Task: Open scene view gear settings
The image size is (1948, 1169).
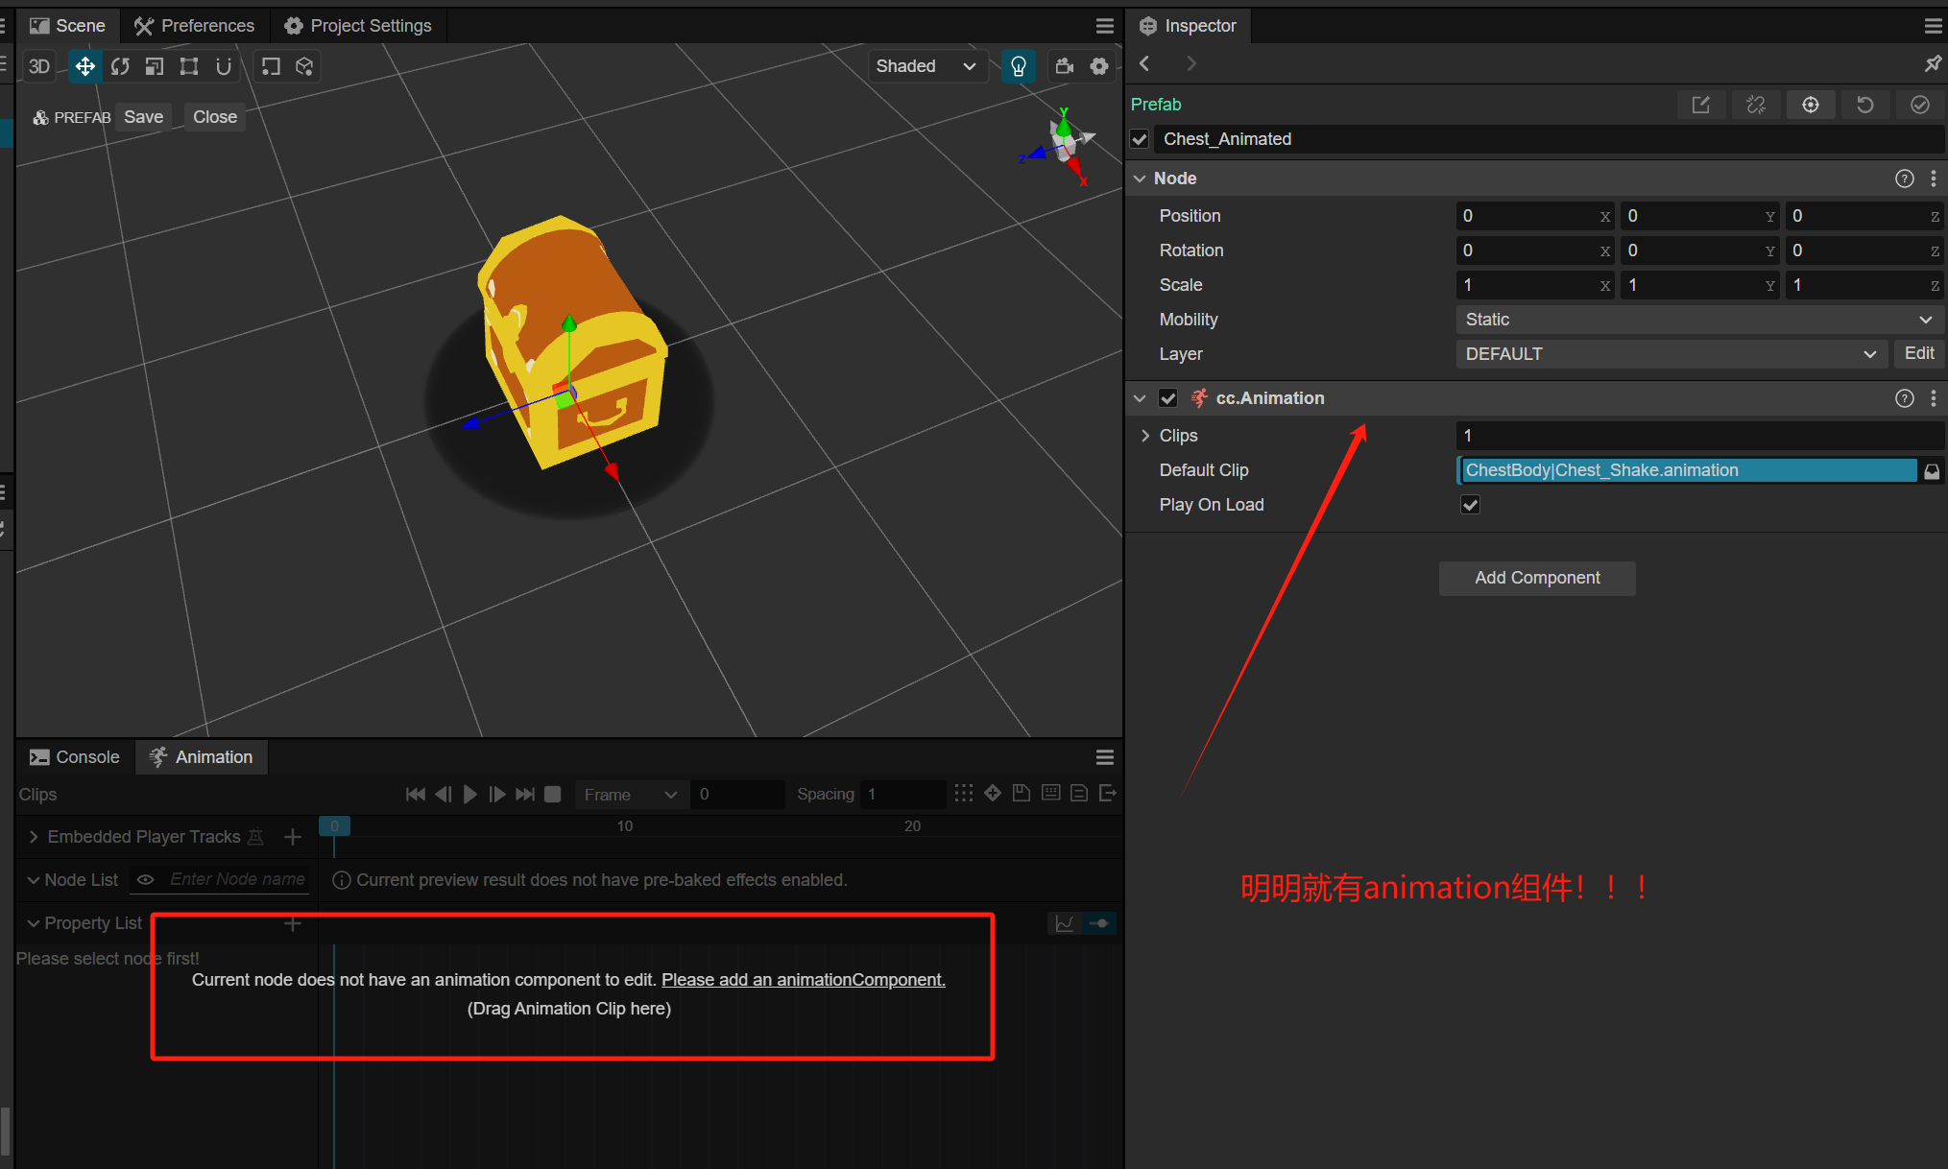Action: pyautogui.click(x=1099, y=66)
